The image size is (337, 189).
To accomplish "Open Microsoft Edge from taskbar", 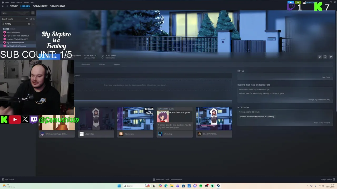I will coord(166,186).
